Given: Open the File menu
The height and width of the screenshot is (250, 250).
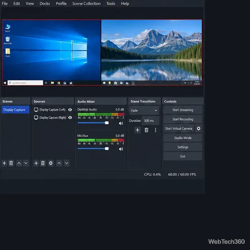Looking at the screenshot, I should pos(5,4).
